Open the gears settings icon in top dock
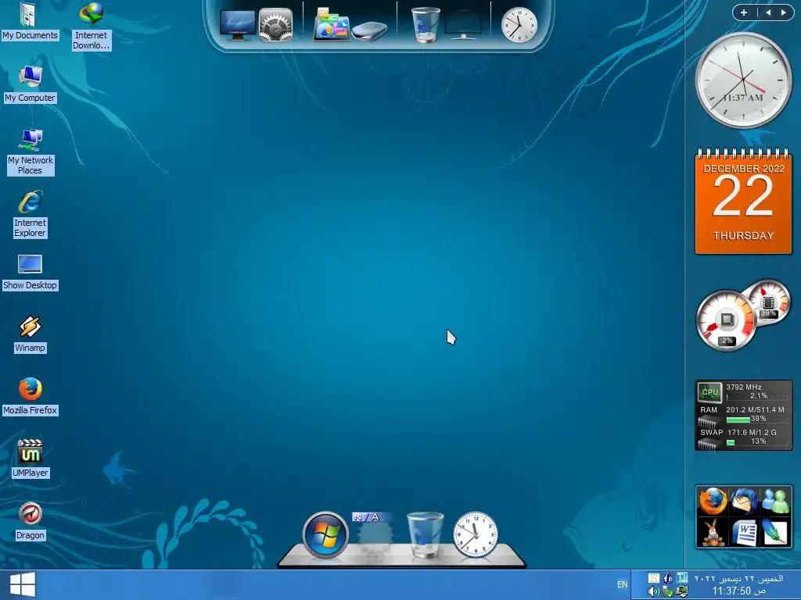Image resolution: width=801 pixels, height=600 pixels. [275, 24]
